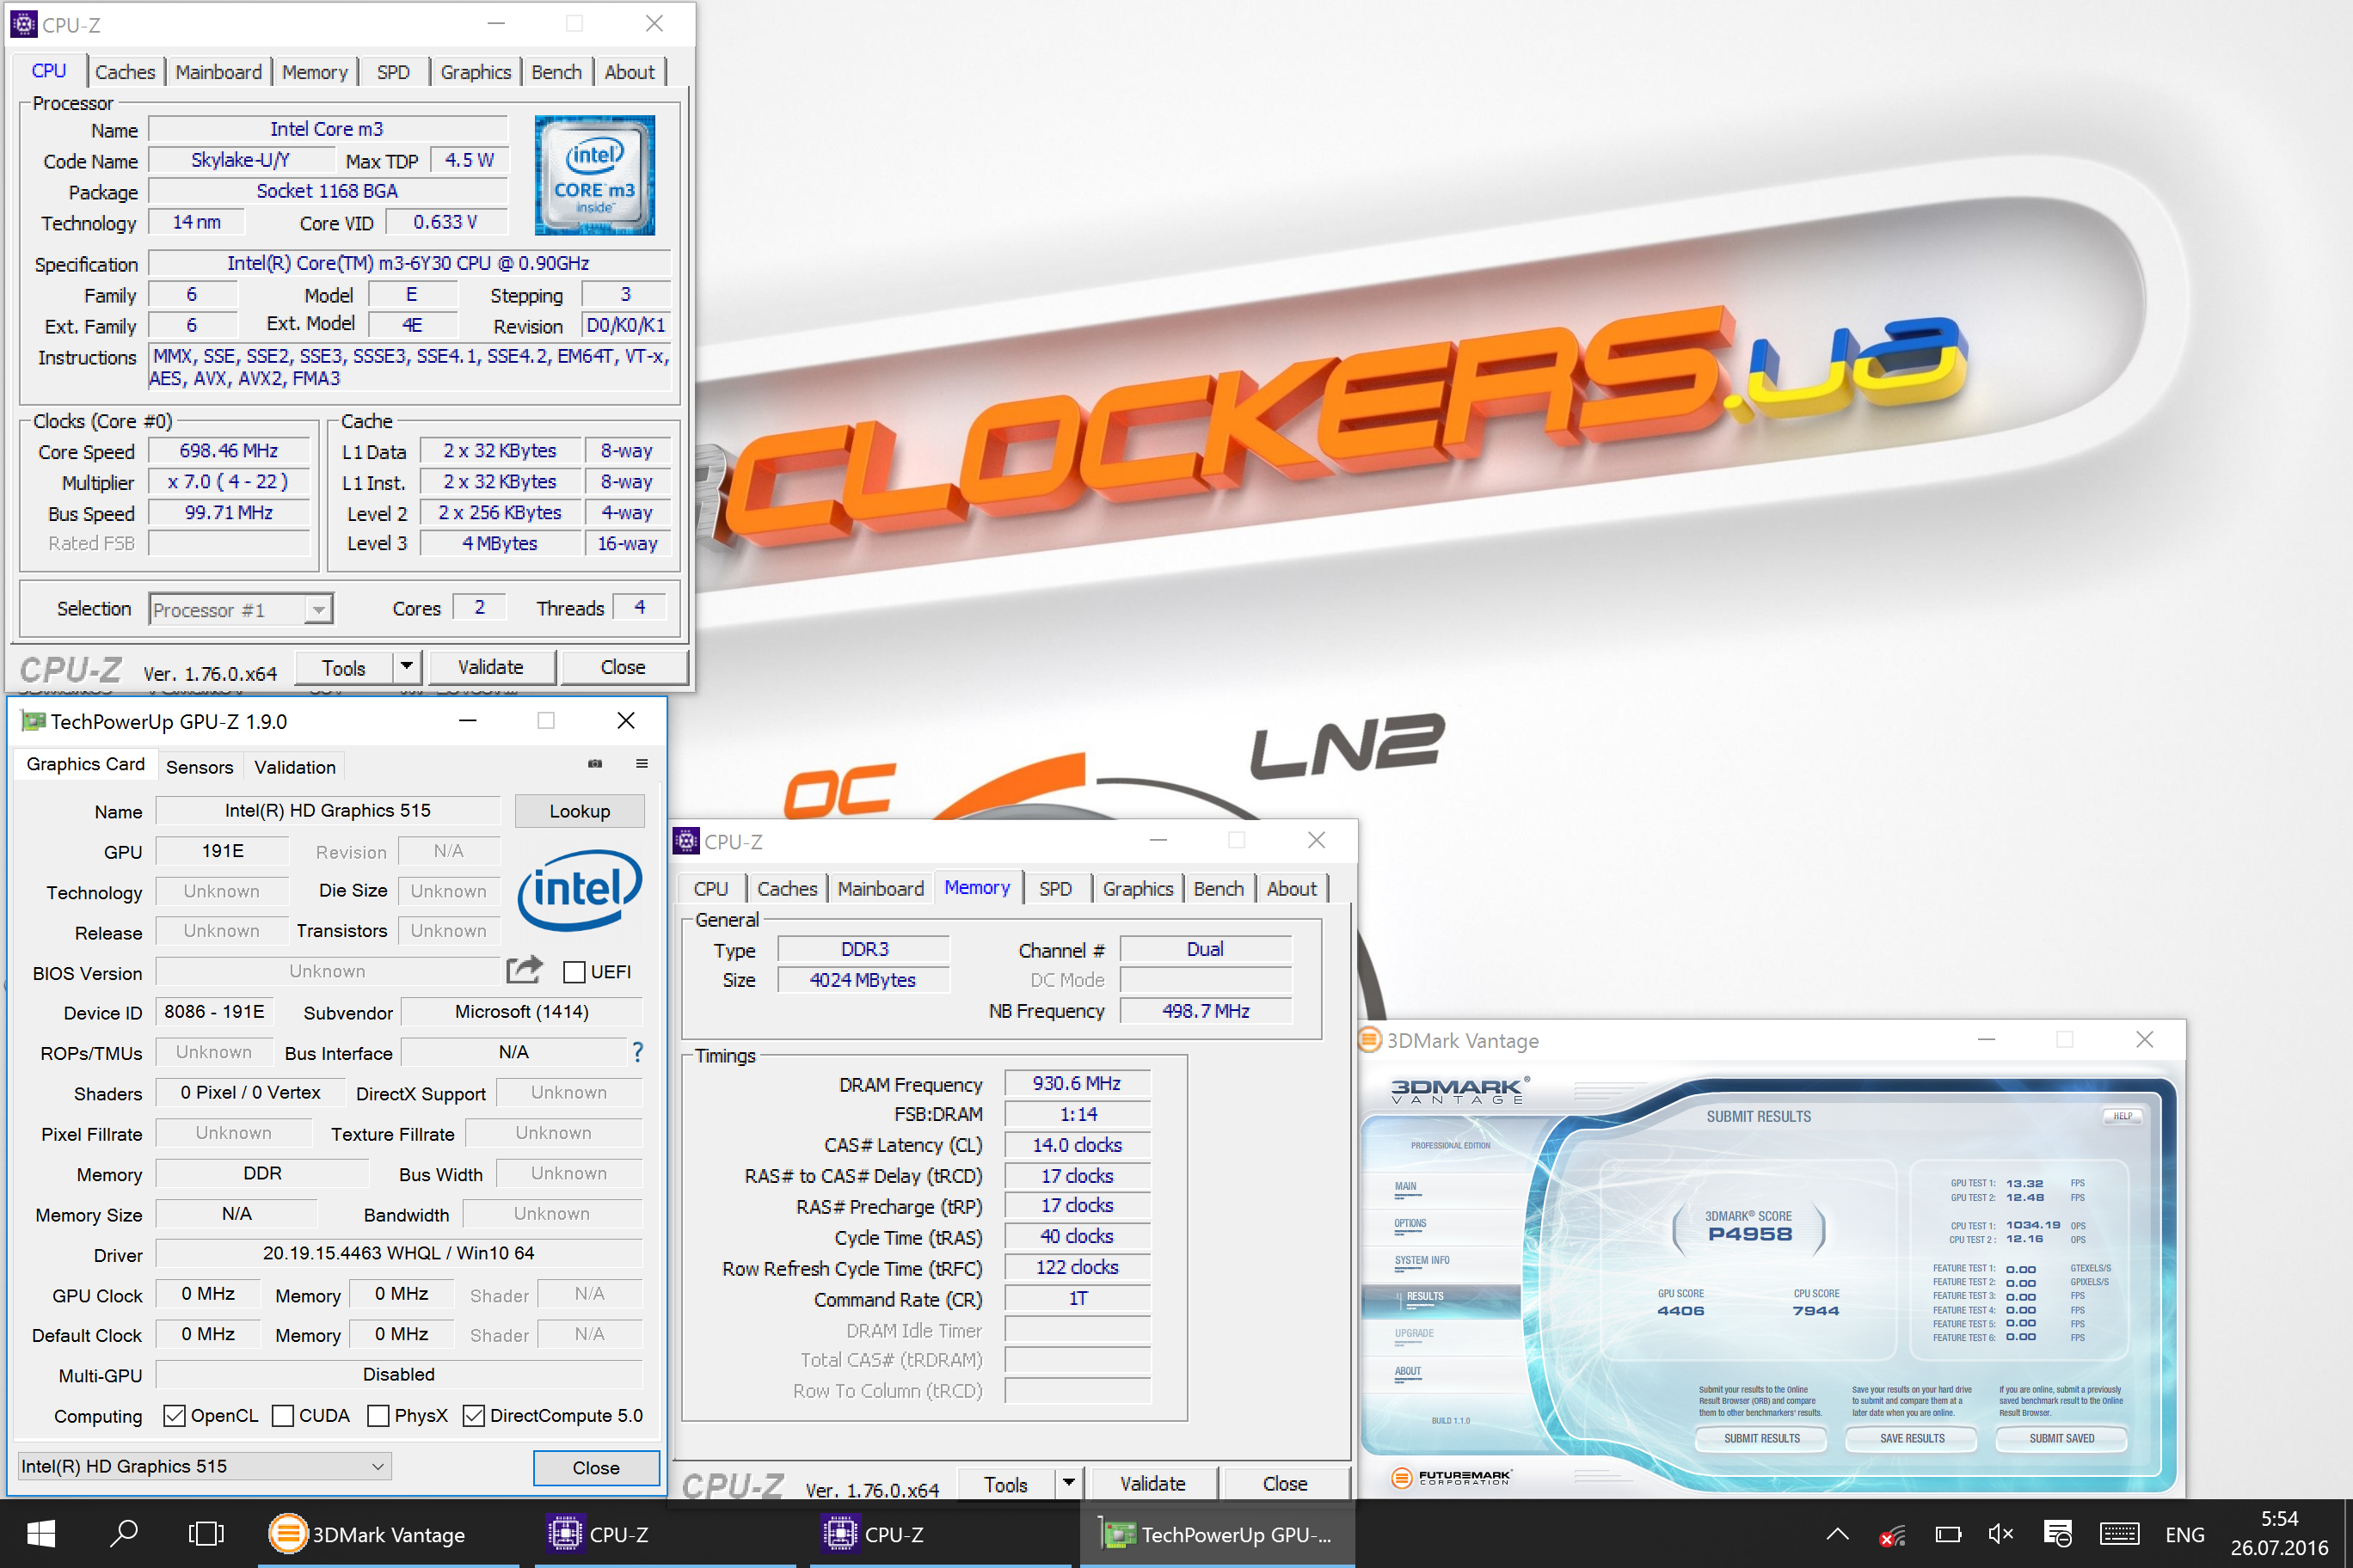Image resolution: width=2353 pixels, height=1568 pixels.
Task: Click the Bus Interface question mark icon
Action: tap(637, 1052)
